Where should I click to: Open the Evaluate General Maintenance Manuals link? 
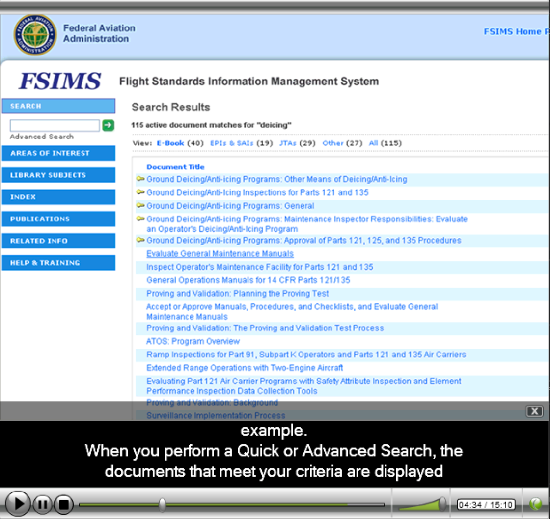(220, 253)
